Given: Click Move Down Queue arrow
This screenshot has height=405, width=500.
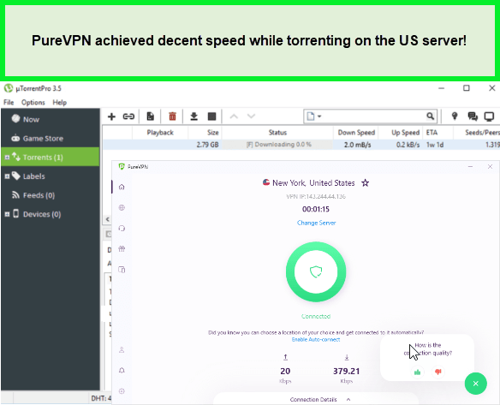Looking at the screenshot, I should (x=251, y=116).
